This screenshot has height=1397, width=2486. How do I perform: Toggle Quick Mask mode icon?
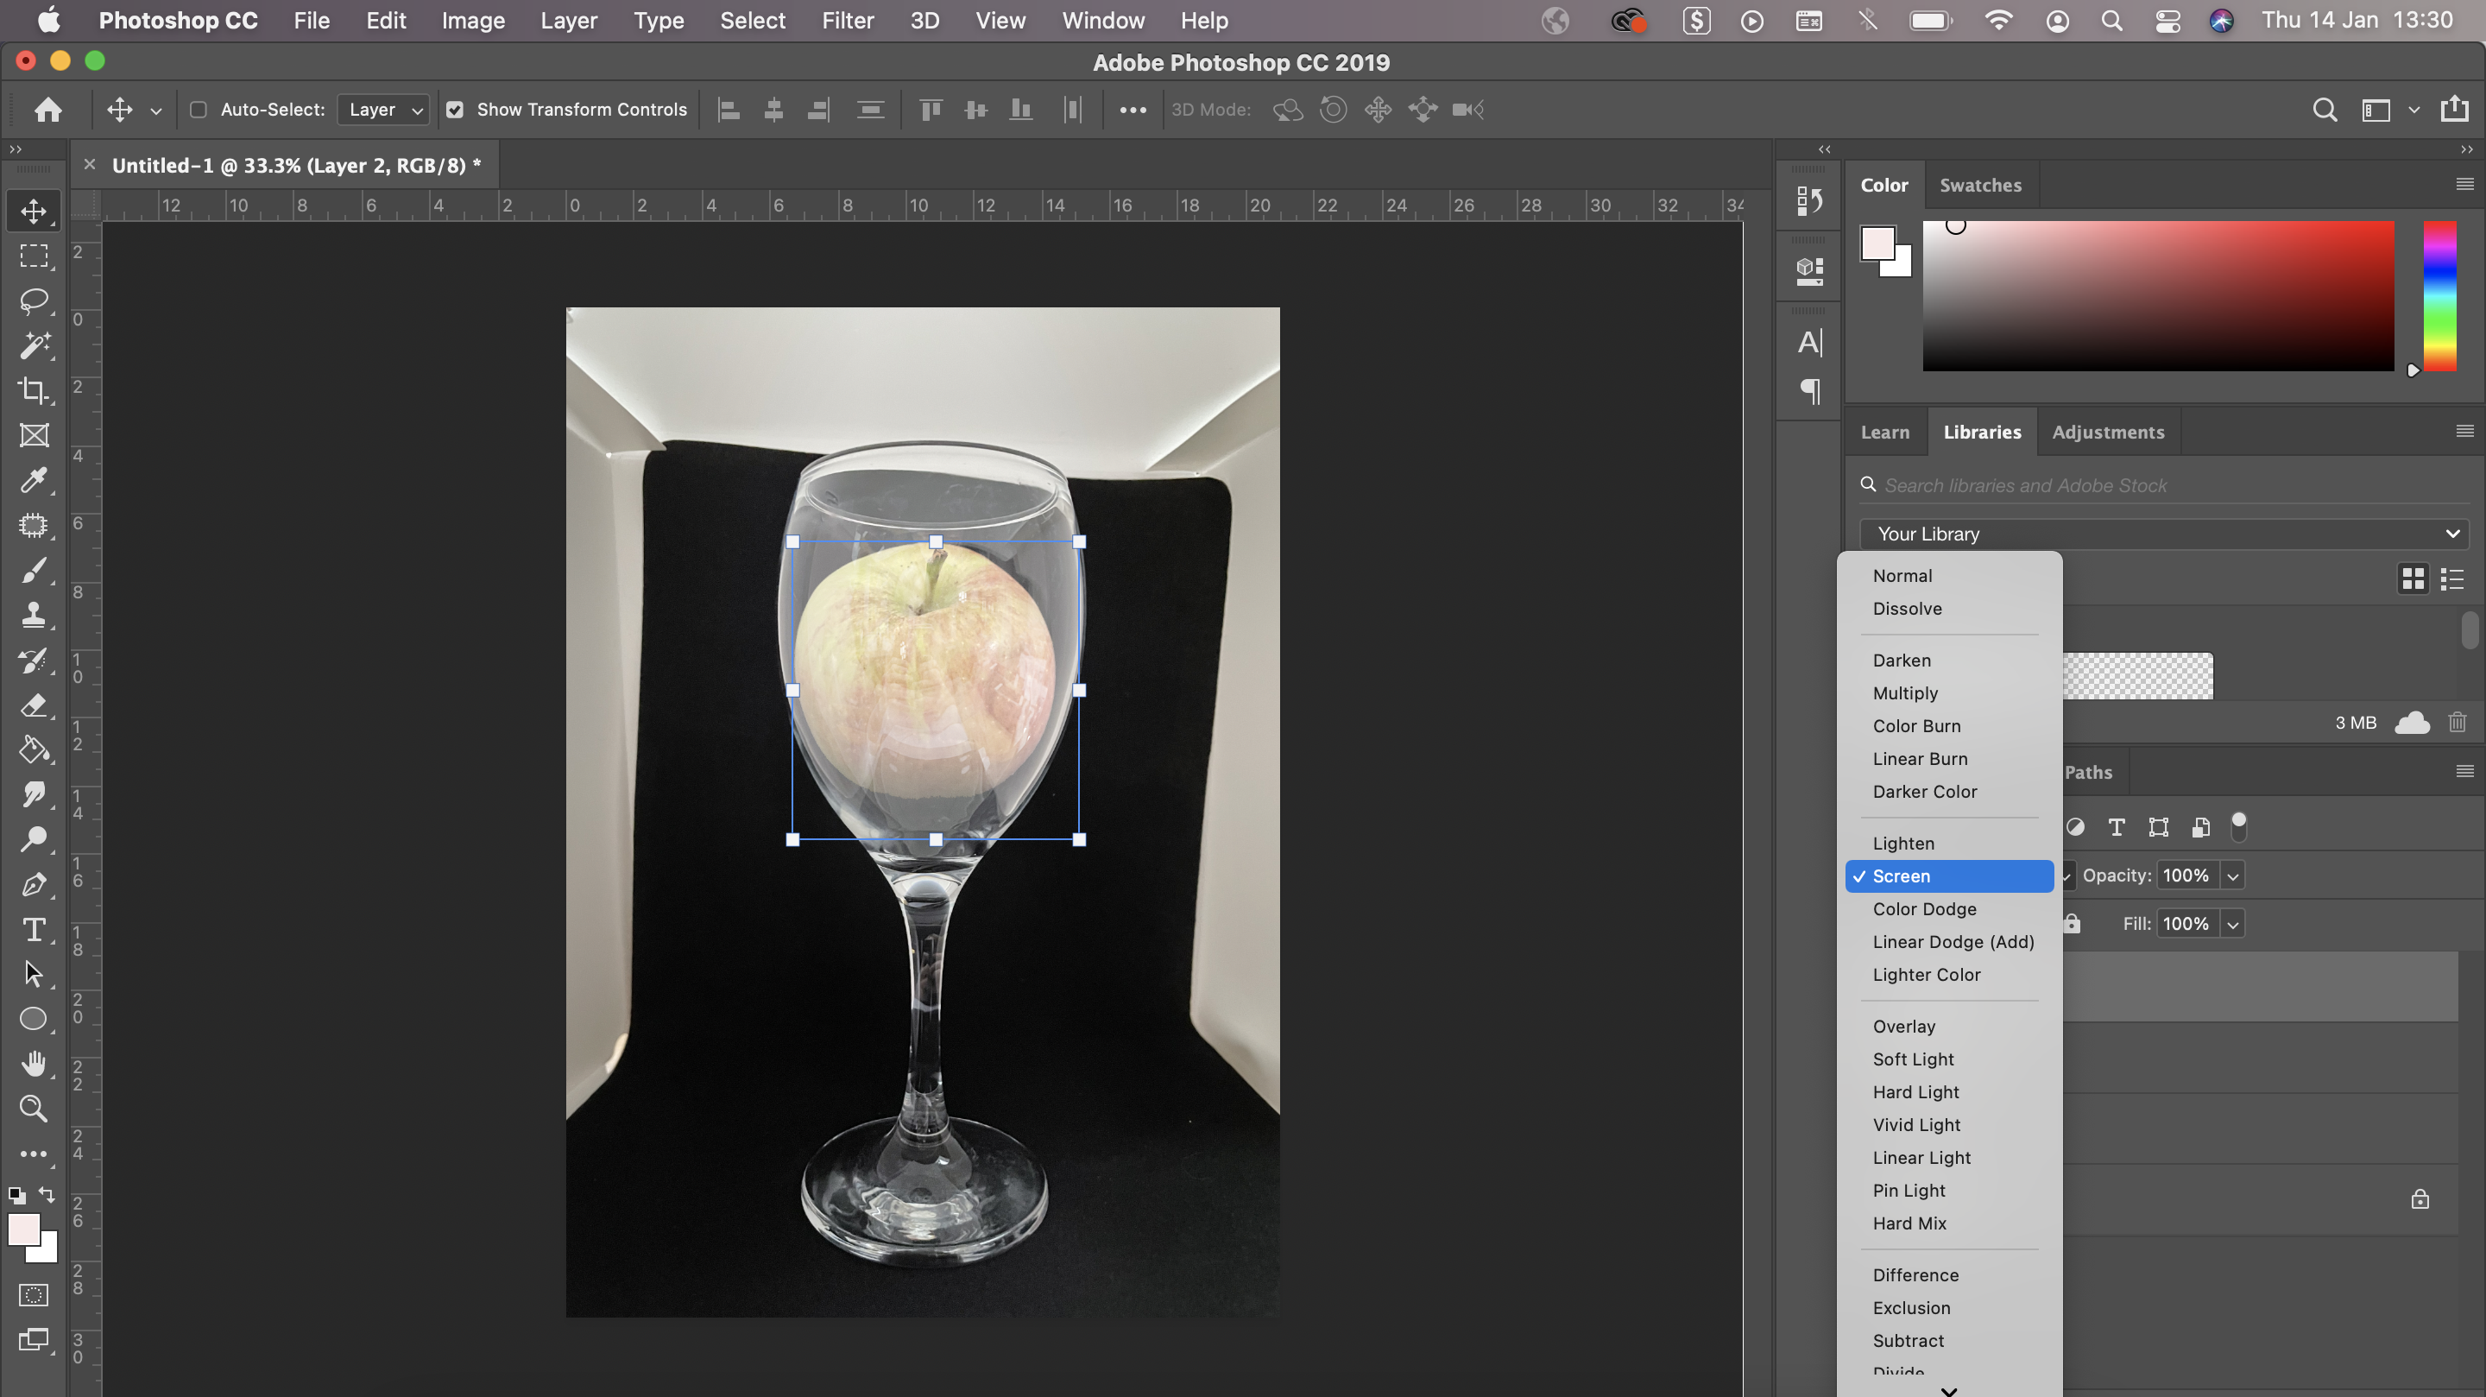[34, 1294]
